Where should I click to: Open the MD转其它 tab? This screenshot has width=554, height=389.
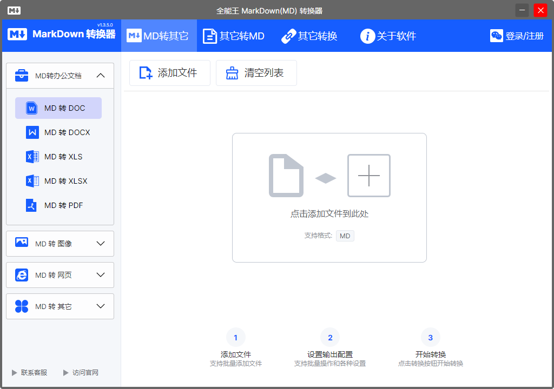[x=159, y=36]
